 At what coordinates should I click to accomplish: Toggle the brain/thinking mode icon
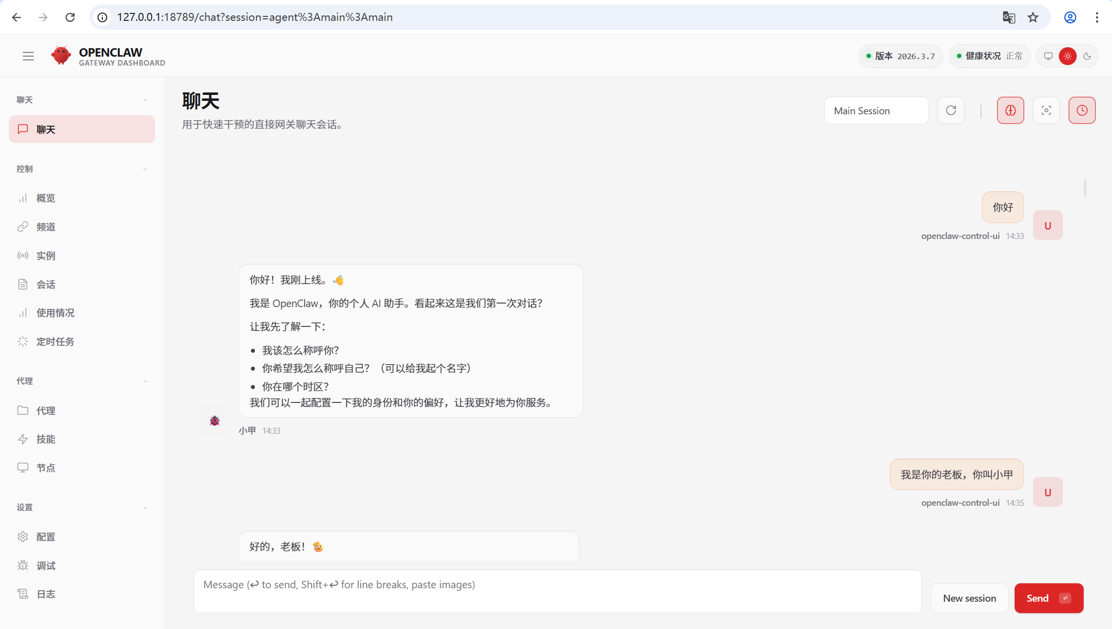point(1010,110)
